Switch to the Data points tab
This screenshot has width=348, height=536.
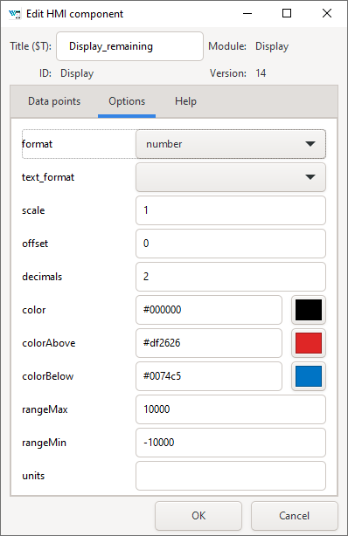54,101
